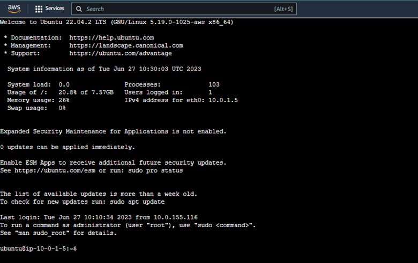The height and width of the screenshot is (263, 418).
Task: Click the Welcome to Ubuntu 22.04.2 LTS line
Action: point(116,22)
